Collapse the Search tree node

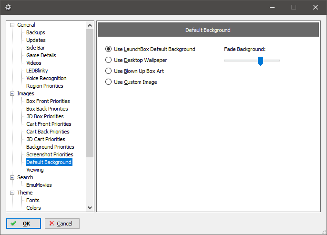12,177
